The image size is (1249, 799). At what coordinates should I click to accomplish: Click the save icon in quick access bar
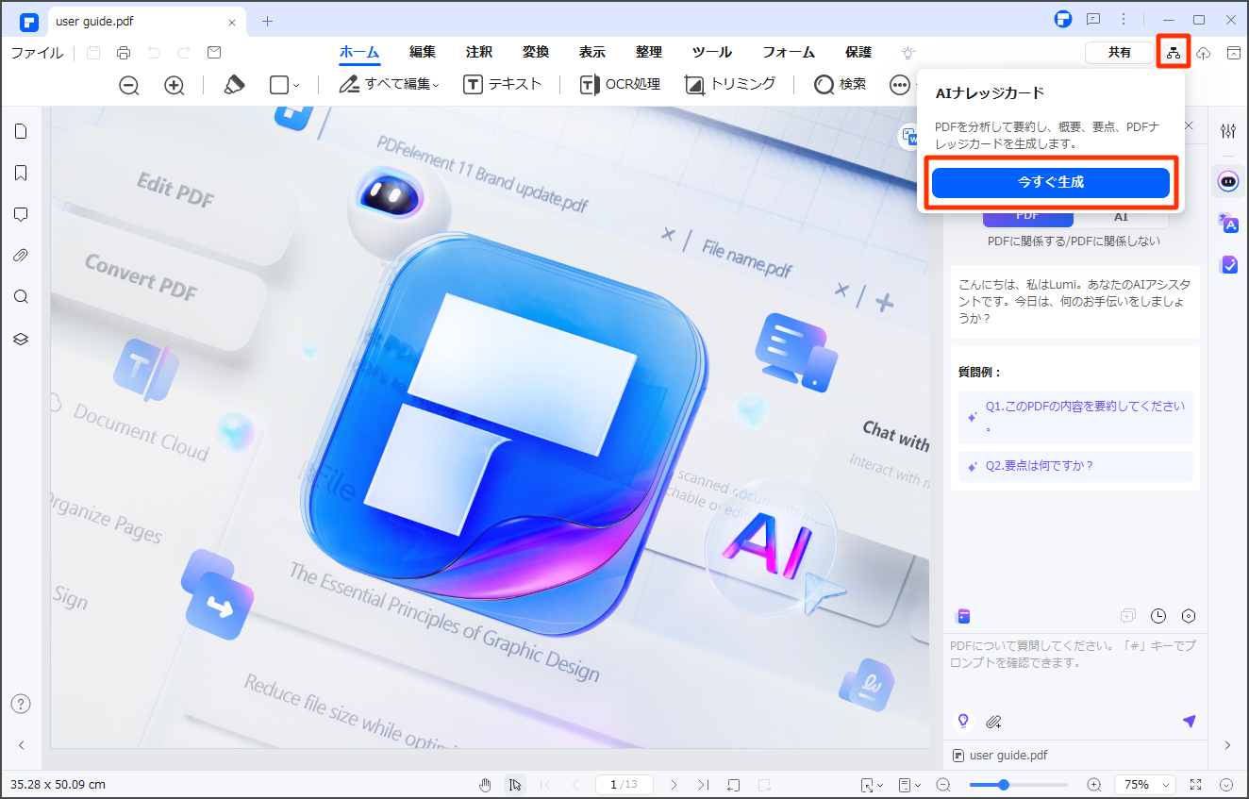pos(93,53)
